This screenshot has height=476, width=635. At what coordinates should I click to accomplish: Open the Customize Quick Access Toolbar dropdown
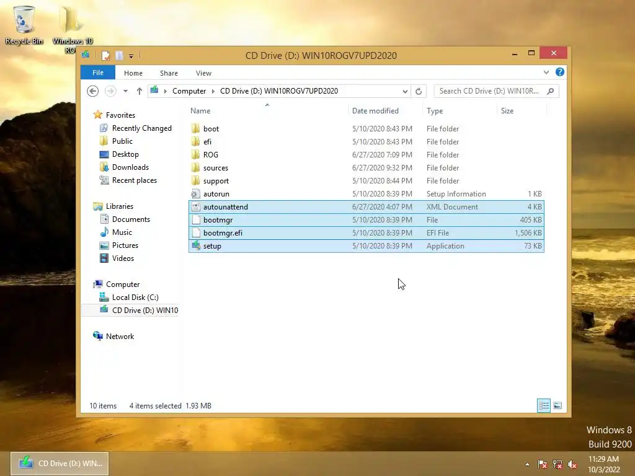click(x=131, y=56)
